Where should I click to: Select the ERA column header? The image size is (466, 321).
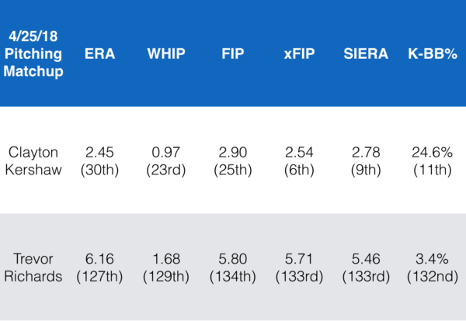pos(98,53)
